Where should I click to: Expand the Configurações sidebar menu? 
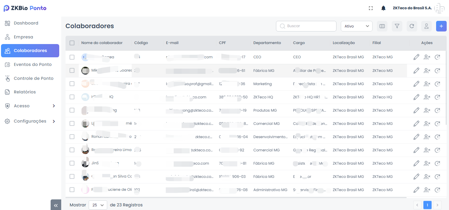click(x=30, y=121)
